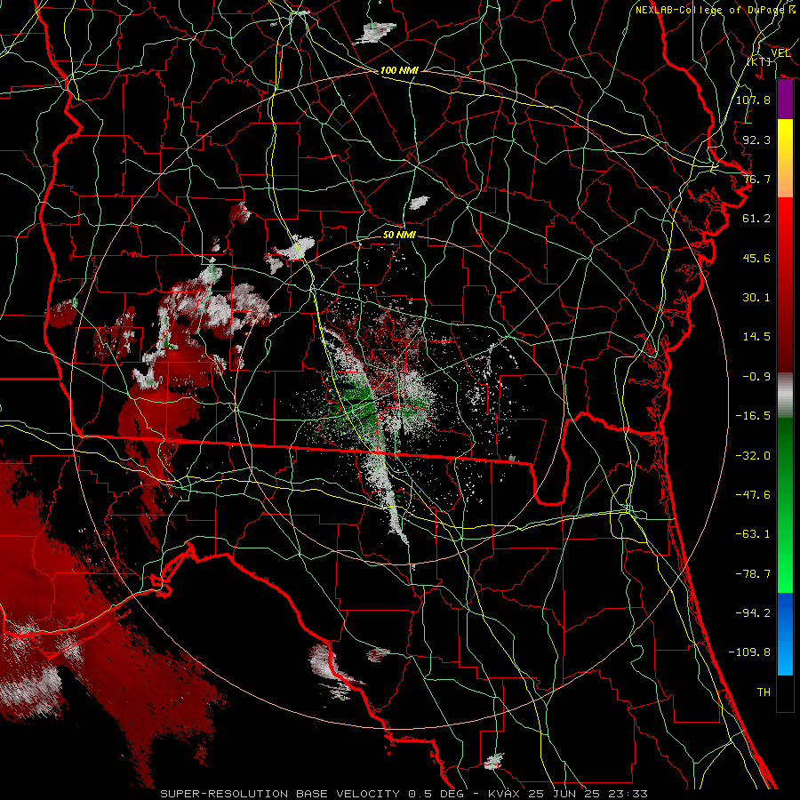
Task: Click the "[KT]" units label
Action: 760,61
